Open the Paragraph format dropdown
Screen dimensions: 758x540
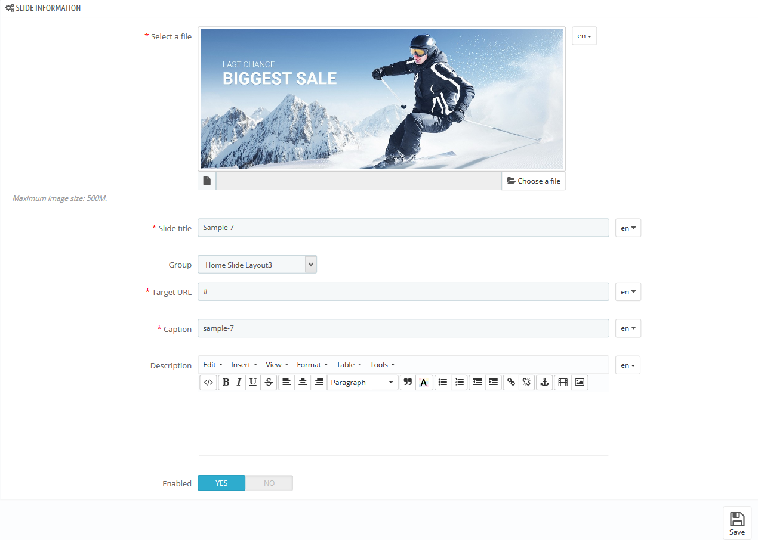coord(362,383)
